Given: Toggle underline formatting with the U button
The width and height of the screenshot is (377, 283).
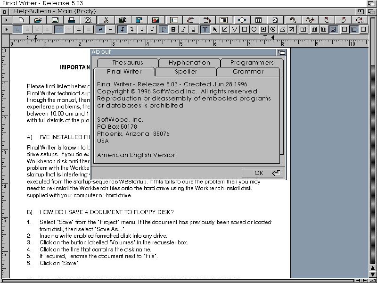Looking at the screenshot, I should coord(193,29).
